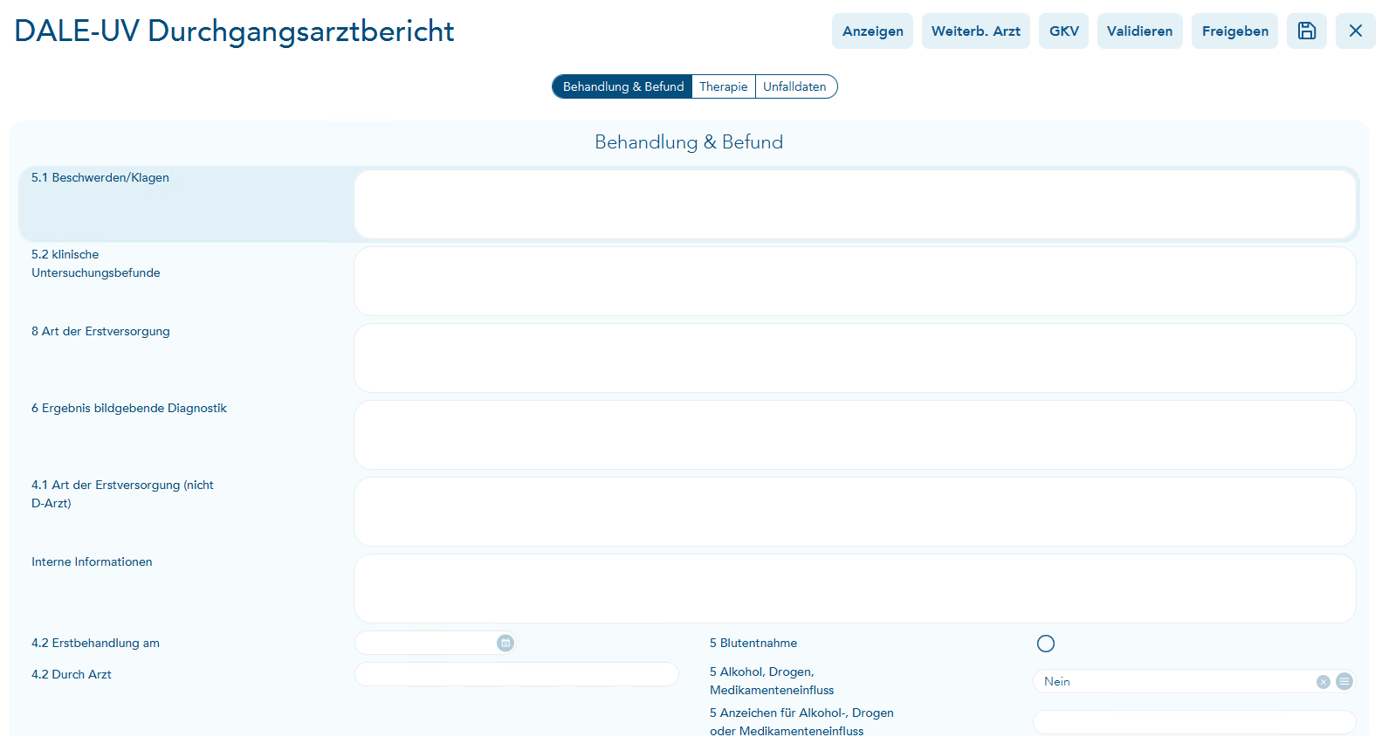Viewport: 1382px width, 737px height.
Task: Click the 'Interne Informationen' label
Action: coord(92,562)
